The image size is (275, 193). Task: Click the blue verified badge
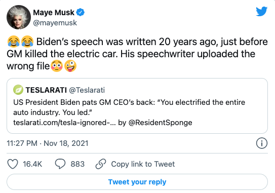81,12
